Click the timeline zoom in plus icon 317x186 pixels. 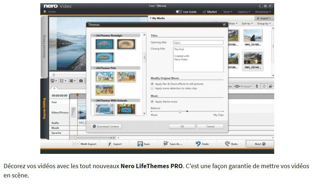pyautogui.click(x=114, y=138)
